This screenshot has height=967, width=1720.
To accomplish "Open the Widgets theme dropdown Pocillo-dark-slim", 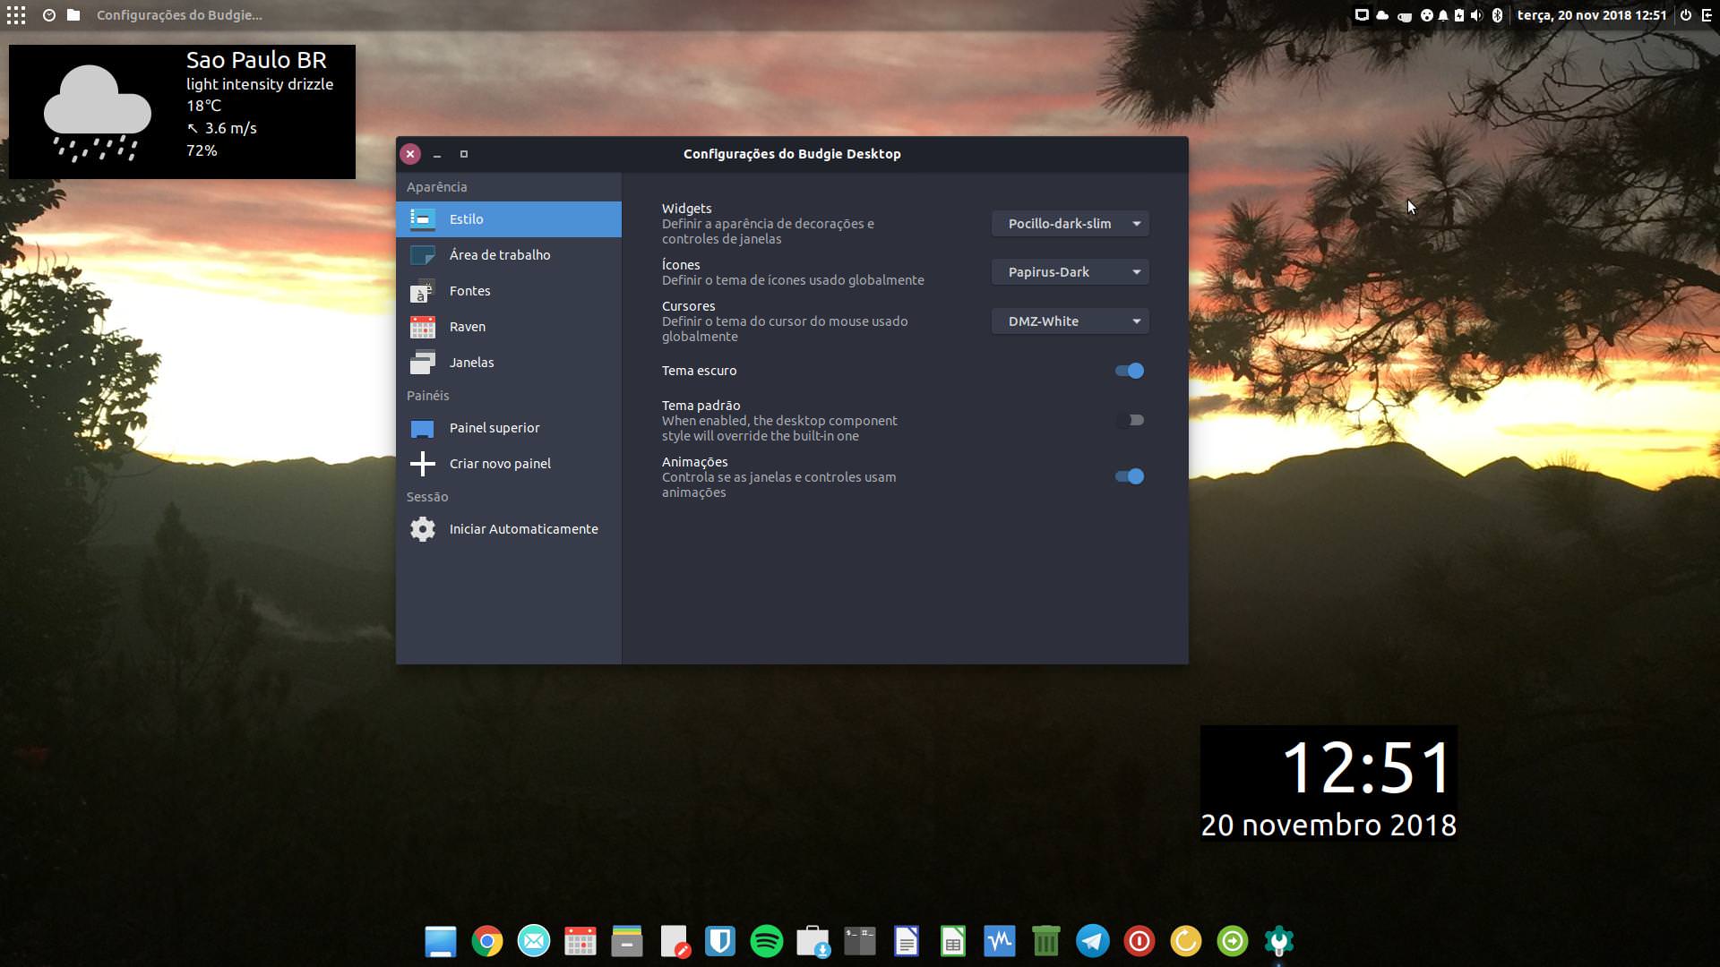I will click(1070, 224).
